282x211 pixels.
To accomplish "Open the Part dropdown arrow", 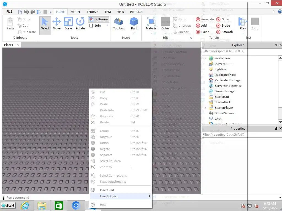I will click(x=134, y=33).
